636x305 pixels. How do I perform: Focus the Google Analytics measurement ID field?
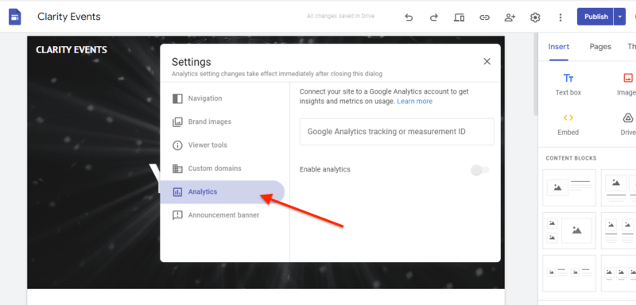[397, 132]
